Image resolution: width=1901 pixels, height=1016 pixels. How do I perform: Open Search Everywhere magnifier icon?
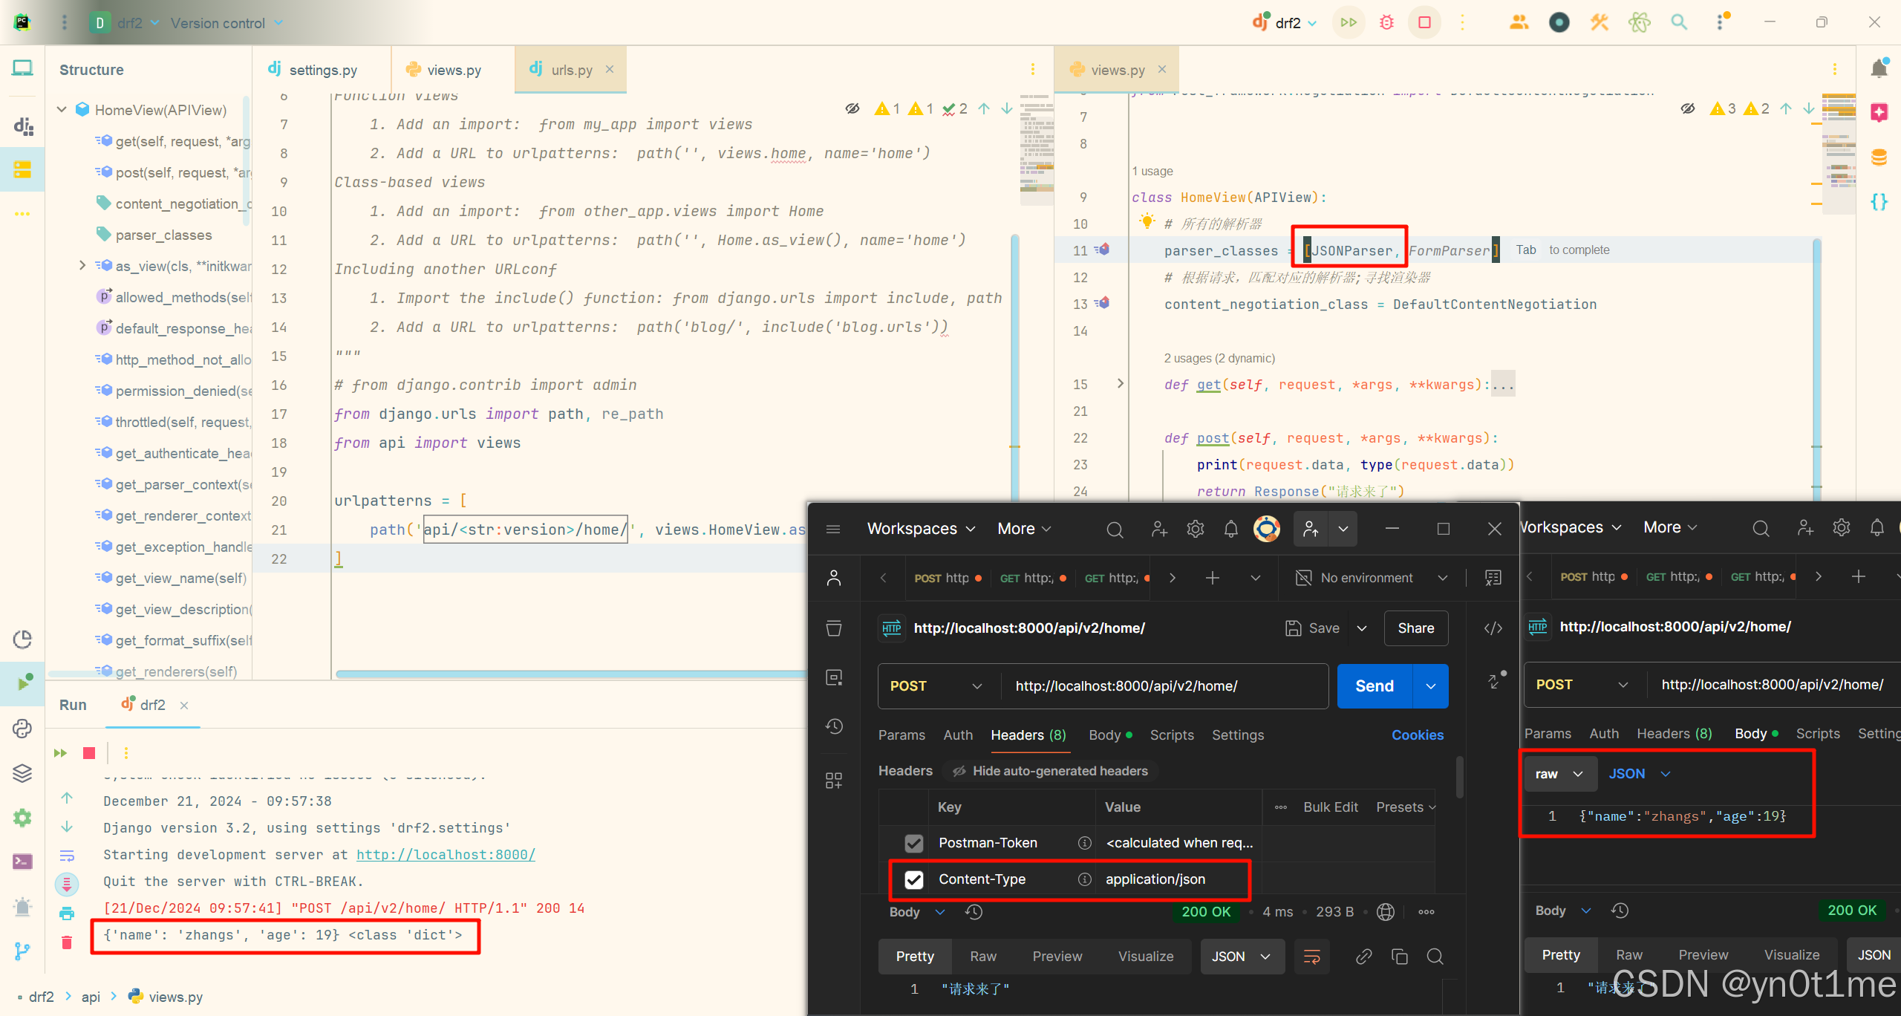(x=1679, y=22)
